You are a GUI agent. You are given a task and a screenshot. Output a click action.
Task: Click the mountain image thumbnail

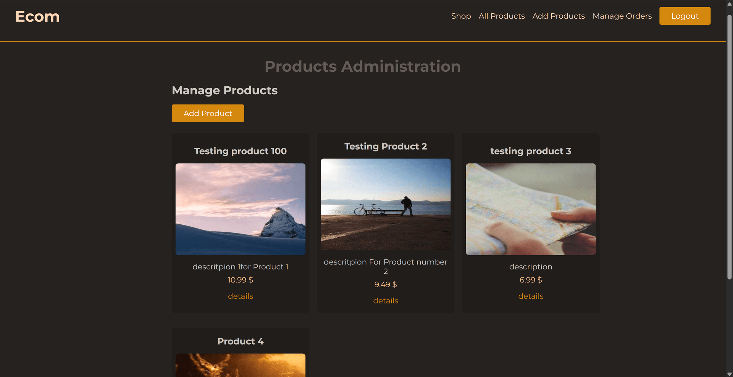[x=241, y=209]
